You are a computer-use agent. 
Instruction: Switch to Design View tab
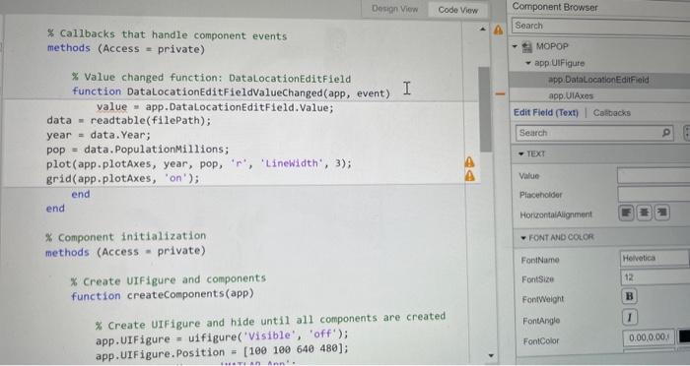(394, 8)
